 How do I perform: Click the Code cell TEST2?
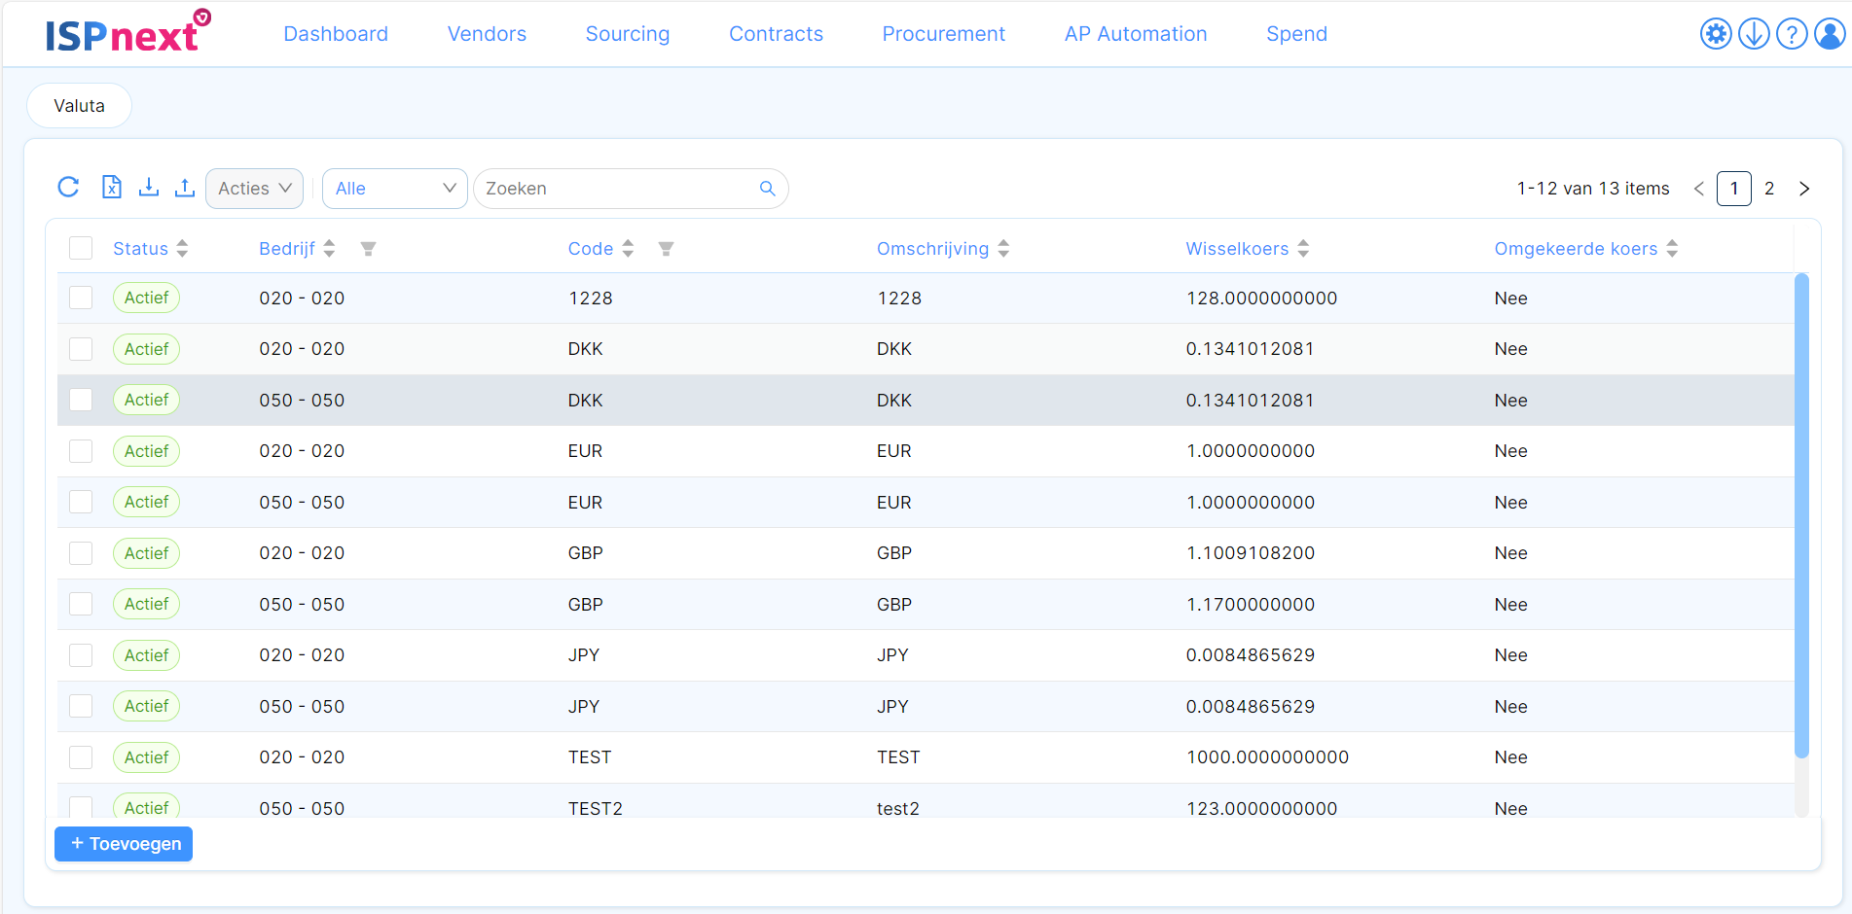point(596,809)
